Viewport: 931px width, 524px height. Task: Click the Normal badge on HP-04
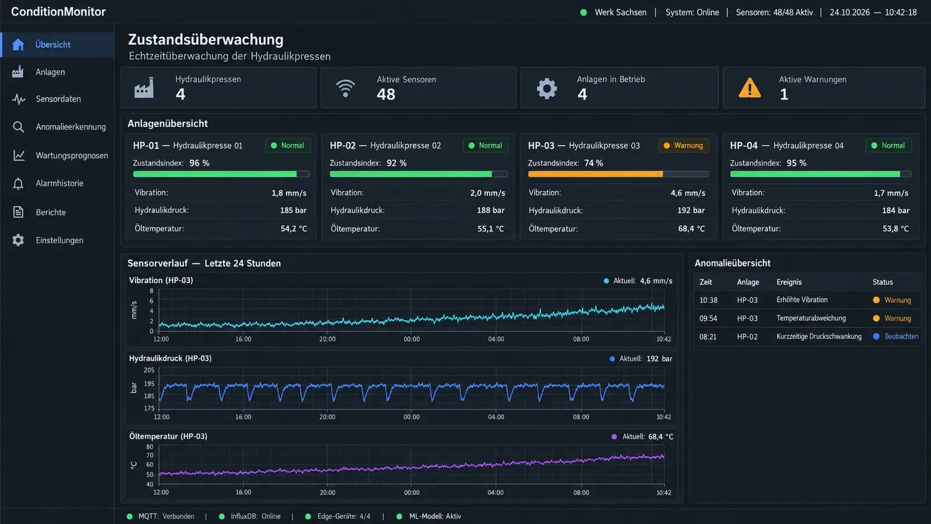click(x=888, y=146)
